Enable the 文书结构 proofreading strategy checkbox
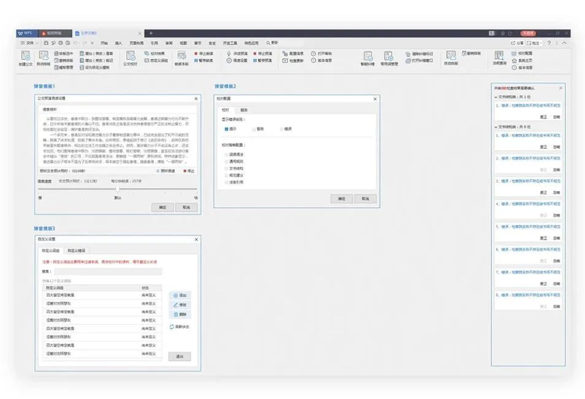The width and height of the screenshot is (585, 399). (x=226, y=168)
